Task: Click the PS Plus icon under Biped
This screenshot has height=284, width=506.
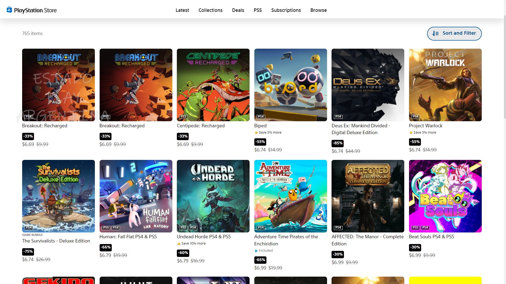Action: tap(256, 133)
